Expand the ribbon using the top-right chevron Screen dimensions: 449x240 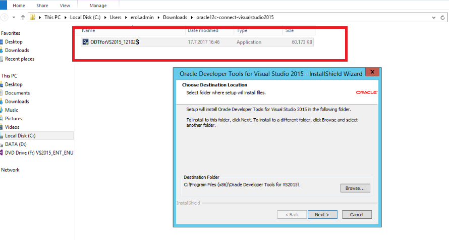pos(444,6)
